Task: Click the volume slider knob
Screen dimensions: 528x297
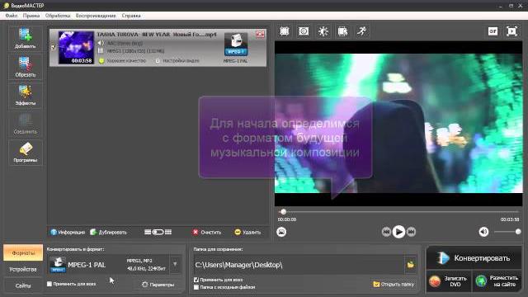Action: click(x=518, y=232)
